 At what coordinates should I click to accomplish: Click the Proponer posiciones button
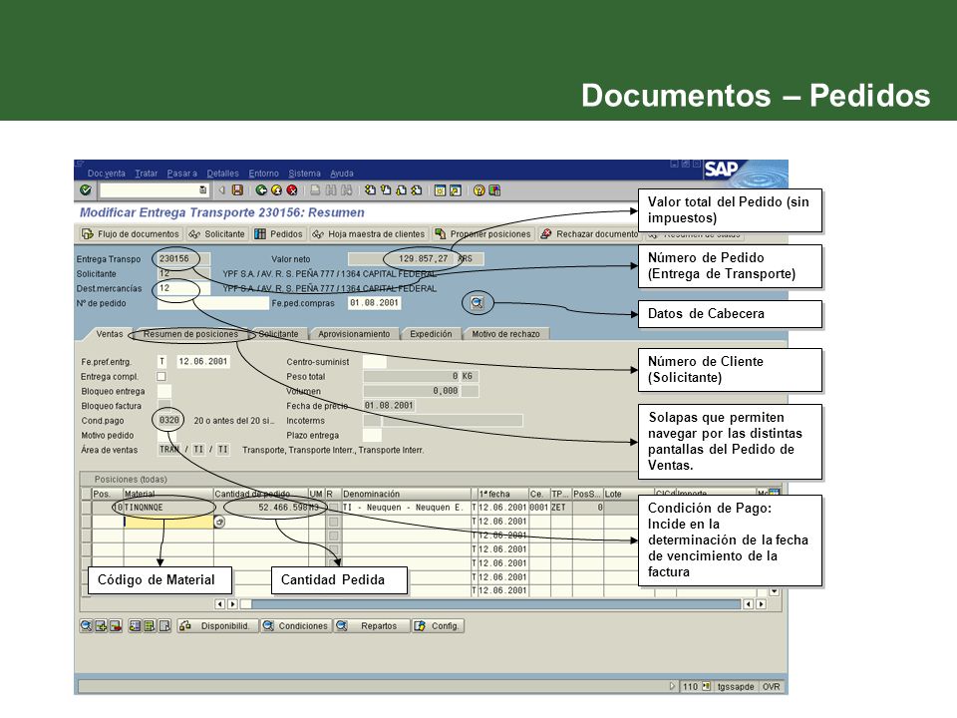click(x=482, y=233)
